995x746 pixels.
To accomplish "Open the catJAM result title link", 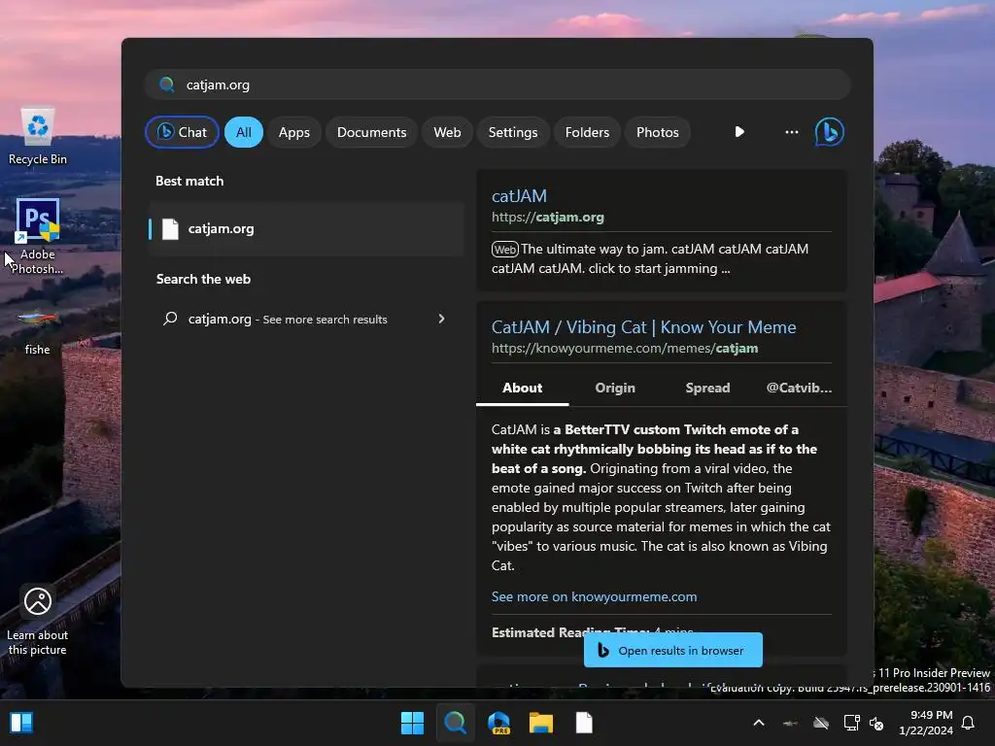I will click(x=519, y=196).
